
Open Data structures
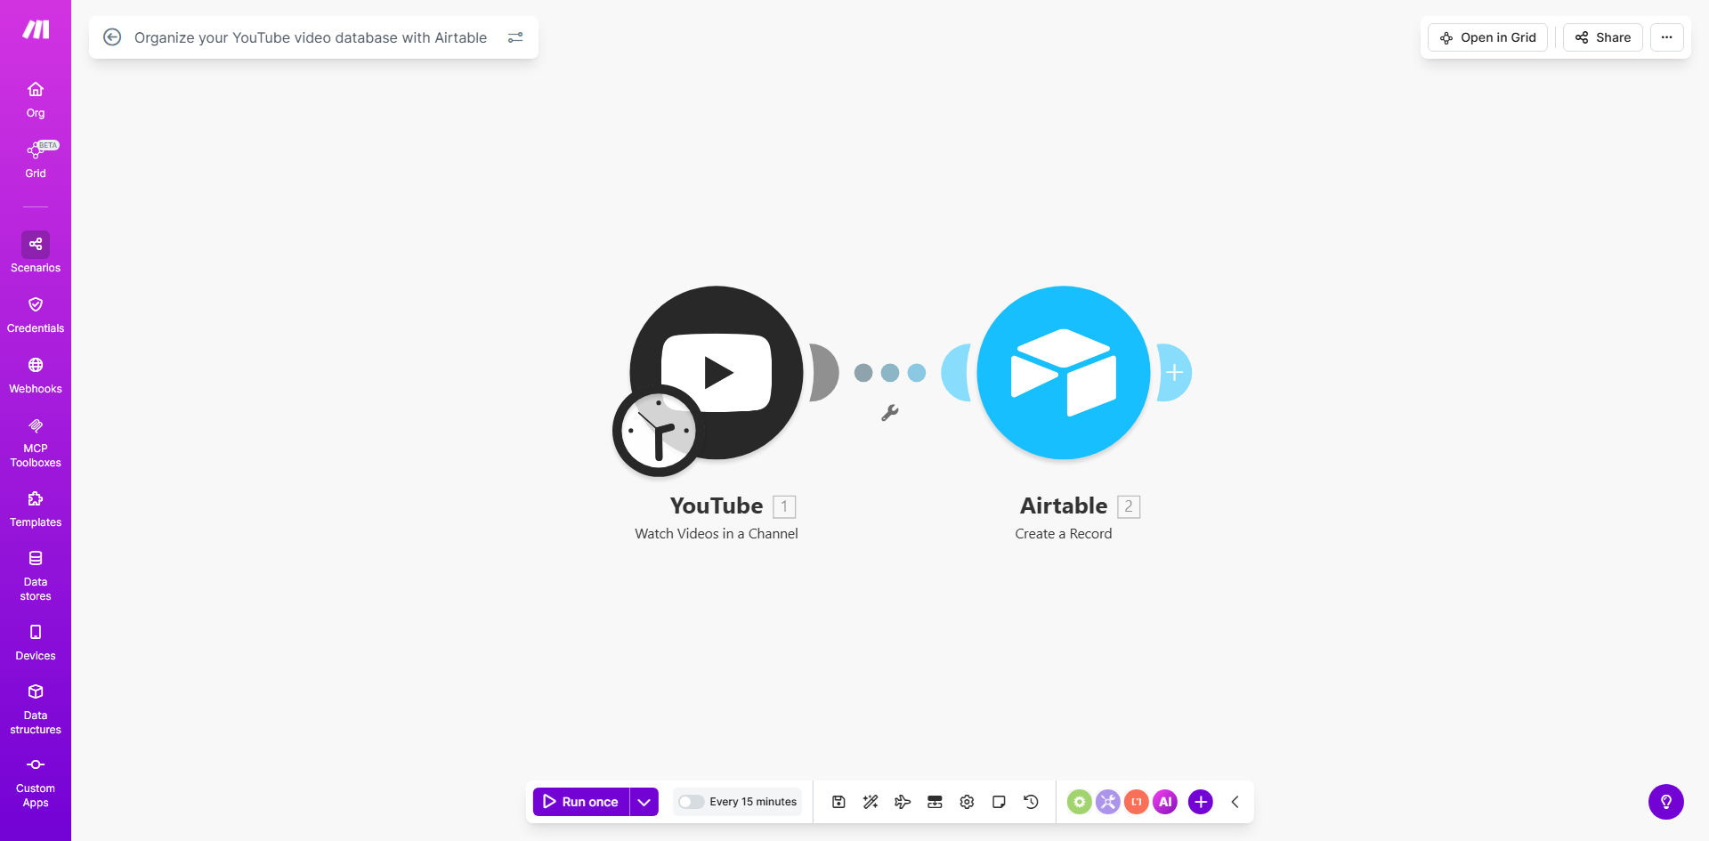click(x=36, y=709)
